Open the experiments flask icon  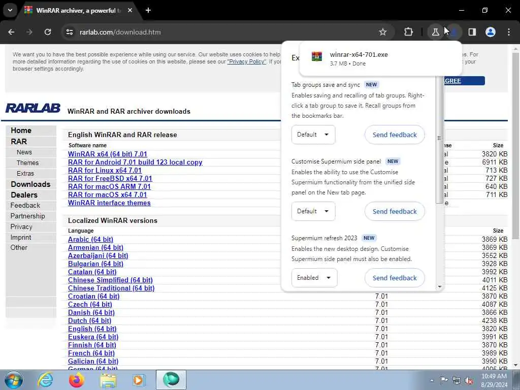tap(435, 32)
